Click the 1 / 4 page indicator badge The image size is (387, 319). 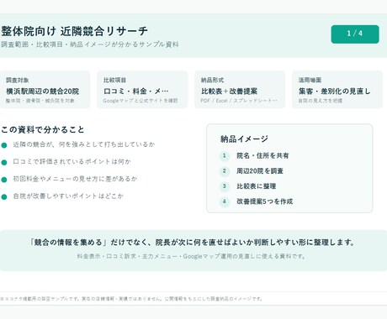pos(355,34)
